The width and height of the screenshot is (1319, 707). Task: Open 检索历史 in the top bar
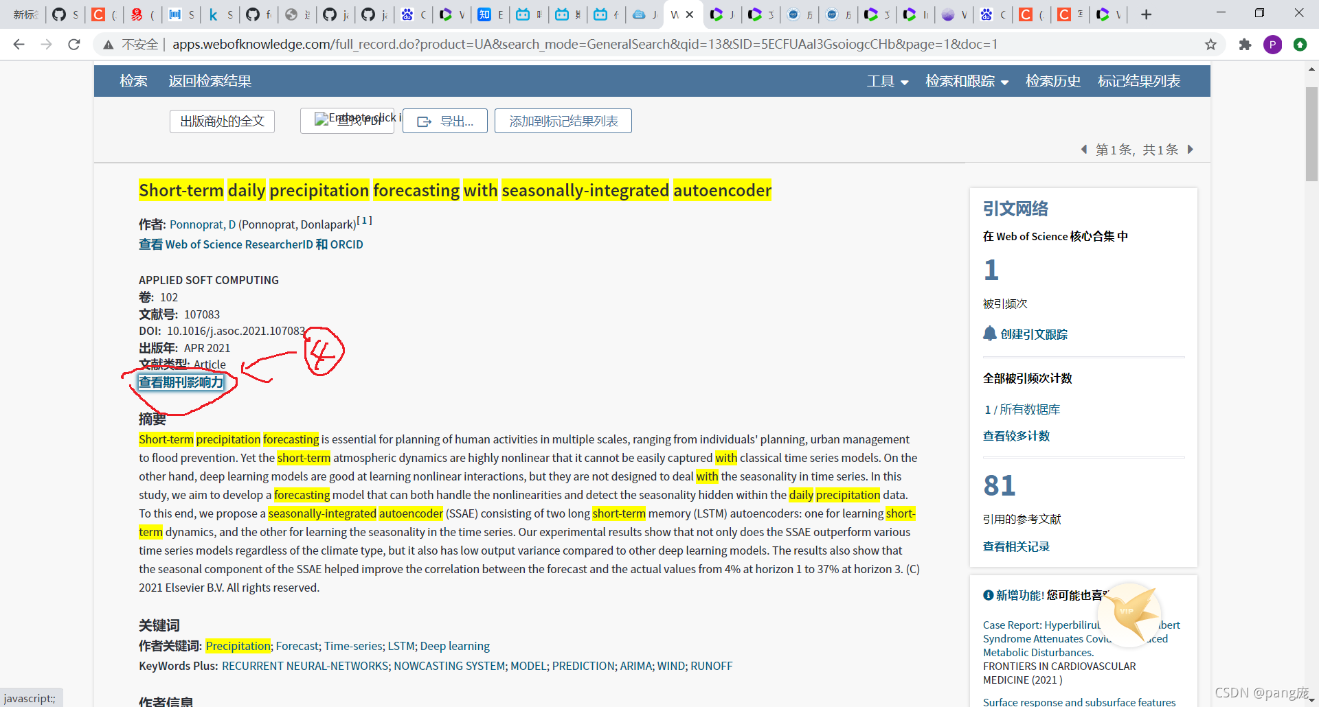point(1053,81)
